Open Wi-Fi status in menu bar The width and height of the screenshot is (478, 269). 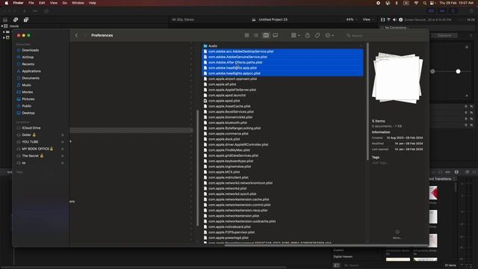(416, 3)
